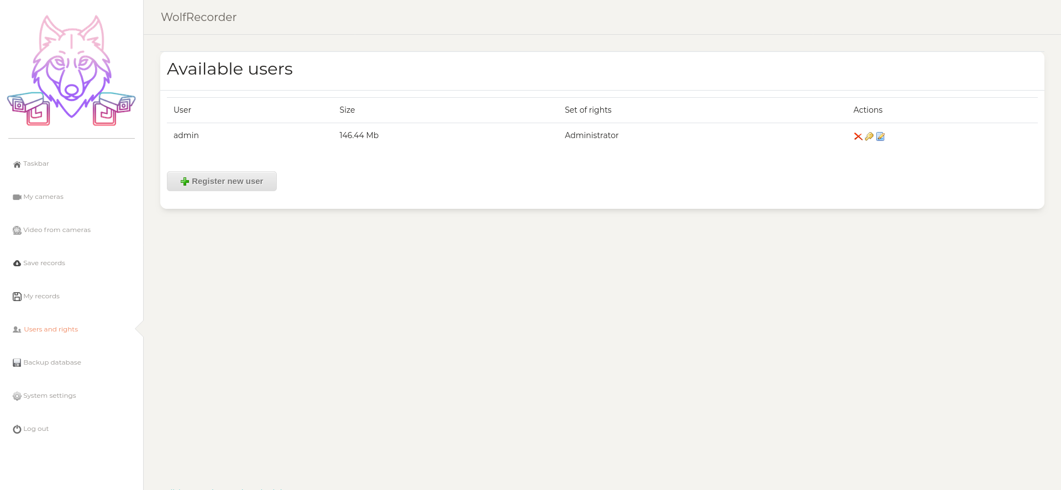Click the power icon beside Log out
1061x490 pixels.
click(17, 429)
